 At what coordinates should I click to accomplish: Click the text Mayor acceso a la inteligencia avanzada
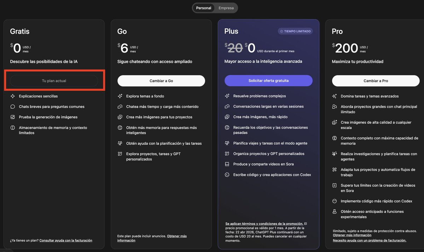click(x=263, y=61)
